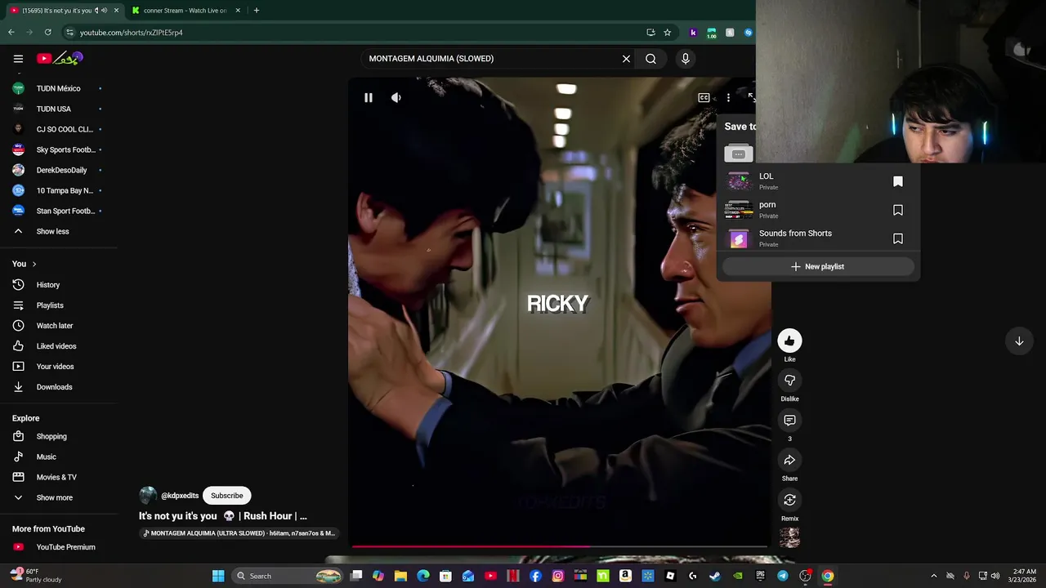Run search with magnifier button
This screenshot has width=1046, height=588.
pyautogui.click(x=650, y=59)
